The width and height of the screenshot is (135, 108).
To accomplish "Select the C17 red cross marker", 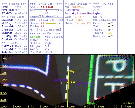I will tap(122, 87).
